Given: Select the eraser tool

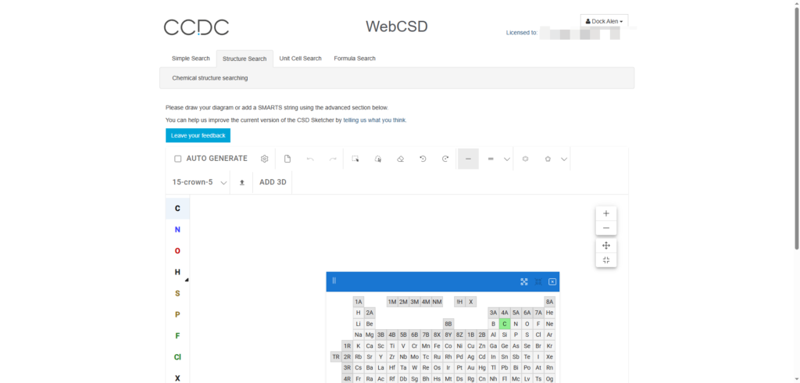Looking at the screenshot, I should [x=400, y=159].
